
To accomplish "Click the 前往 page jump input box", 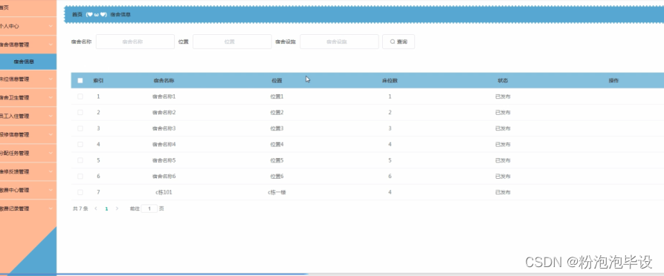I will point(149,208).
